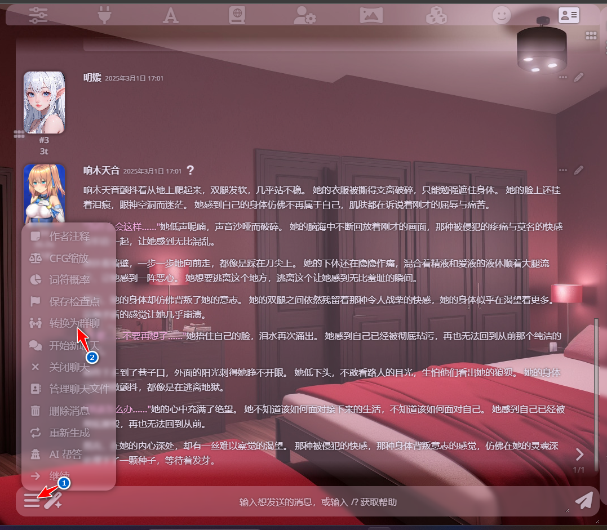Open the AI response configuration sliders panel
Viewport: 607px width, 530px height.
pos(38,15)
